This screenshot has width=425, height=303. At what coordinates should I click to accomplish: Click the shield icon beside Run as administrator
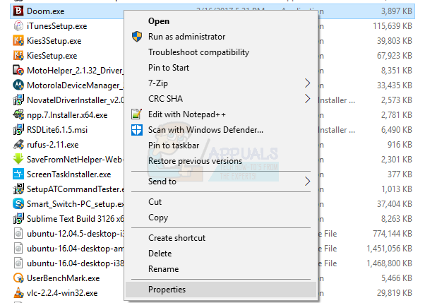pos(137,37)
